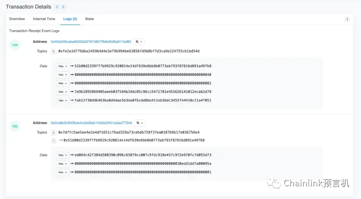Image resolution: width=361 pixels, height=199 pixels.
Task: Open Hex dropdown for data ending 0040
Action: coord(62,75)
